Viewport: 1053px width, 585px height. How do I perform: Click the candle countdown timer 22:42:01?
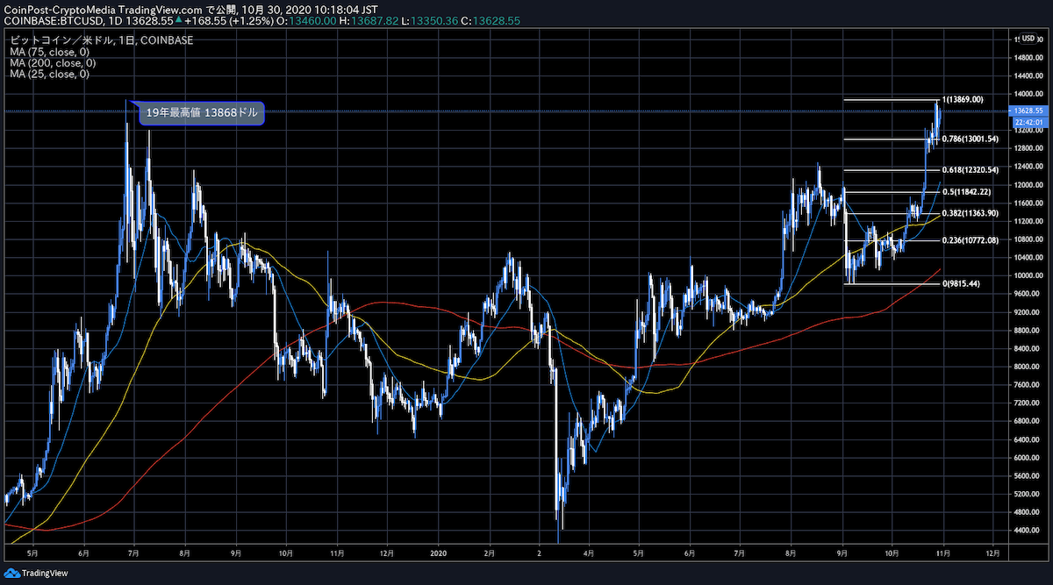tap(1027, 122)
